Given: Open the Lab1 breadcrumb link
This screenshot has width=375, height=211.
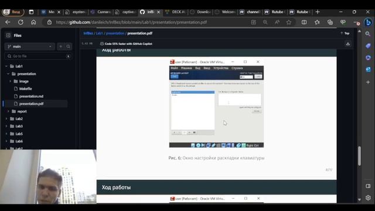Looking at the screenshot, I should 99,33.
